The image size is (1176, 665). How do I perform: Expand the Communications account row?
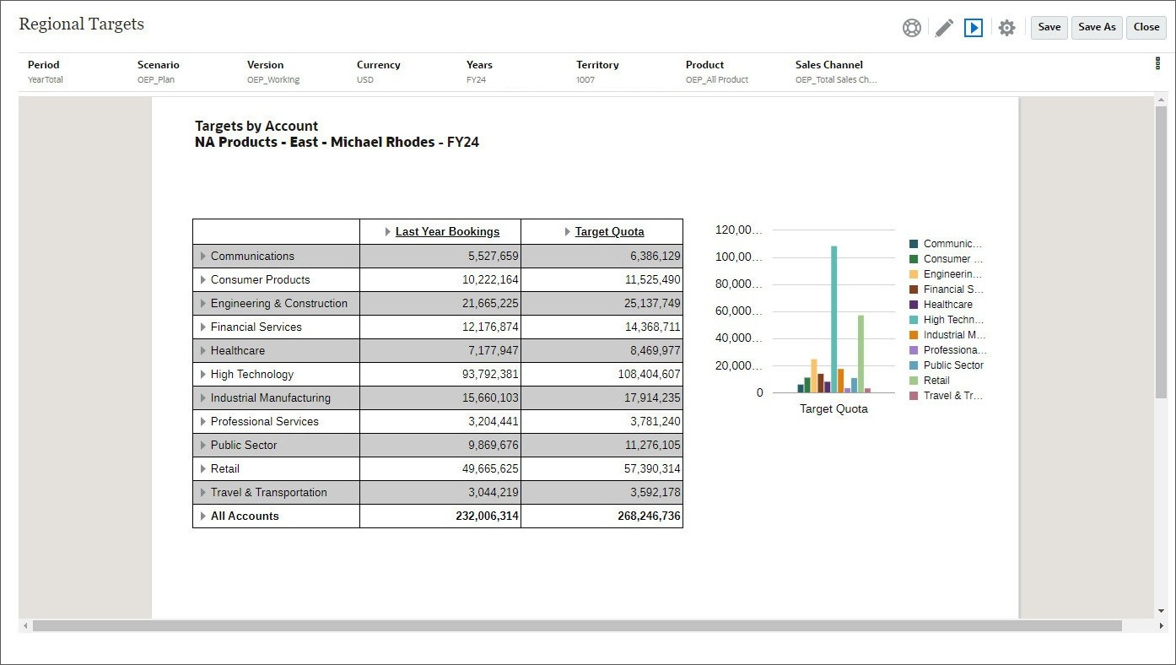(202, 256)
